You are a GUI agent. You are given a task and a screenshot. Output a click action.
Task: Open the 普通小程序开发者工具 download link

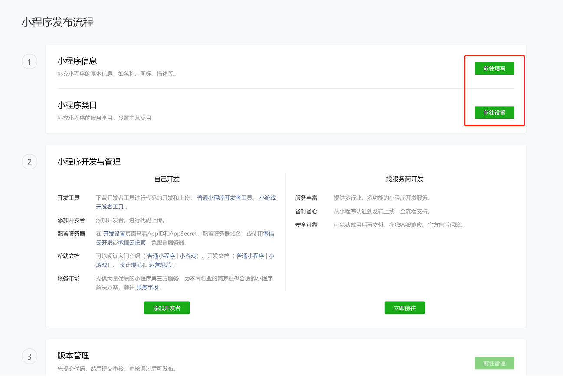224,198
